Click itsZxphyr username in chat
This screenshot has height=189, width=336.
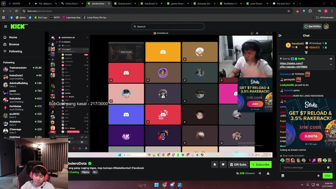coord(285,74)
